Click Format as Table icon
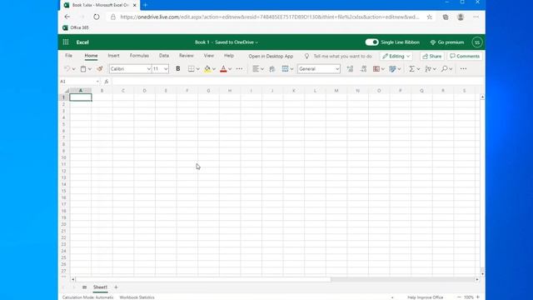533x300 pixels. (x=392, y=68)
